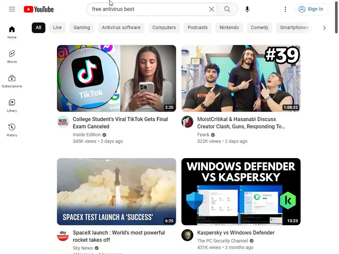Click The PC Security Channel avatar

coord(187,235)
